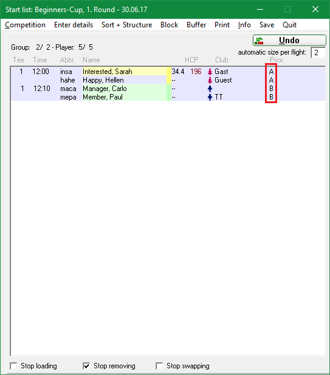Screen dimensions: 330x375
Task: Uncheck the Stop removing checkbox
Action: tap(86, 366)
